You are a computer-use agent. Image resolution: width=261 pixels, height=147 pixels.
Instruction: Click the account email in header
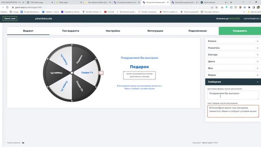[252, 18]
